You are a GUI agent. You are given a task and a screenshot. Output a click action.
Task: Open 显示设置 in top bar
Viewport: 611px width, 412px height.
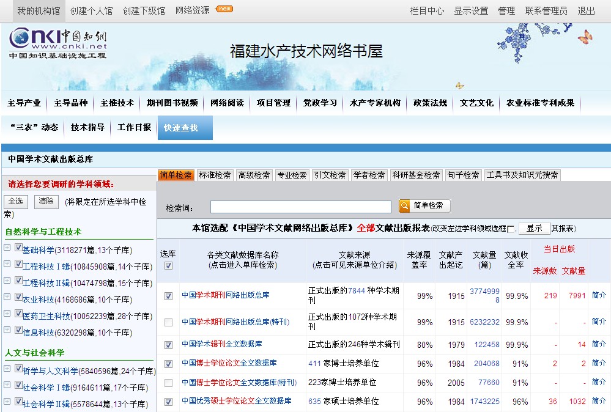click(x=471, y=11)
